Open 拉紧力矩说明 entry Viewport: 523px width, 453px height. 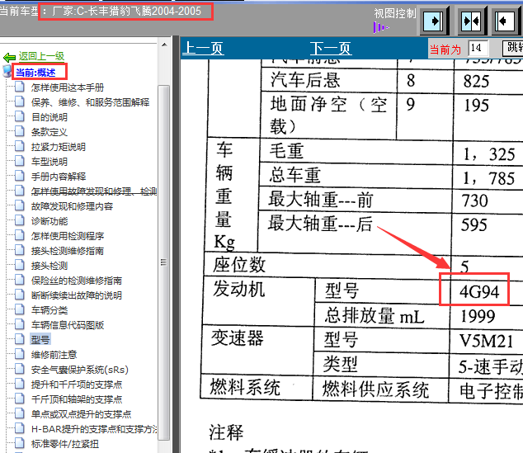click(59, 147)
